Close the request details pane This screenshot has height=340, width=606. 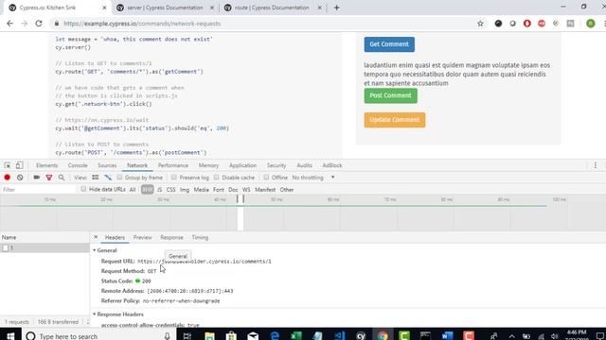click(x=96, y=237)
